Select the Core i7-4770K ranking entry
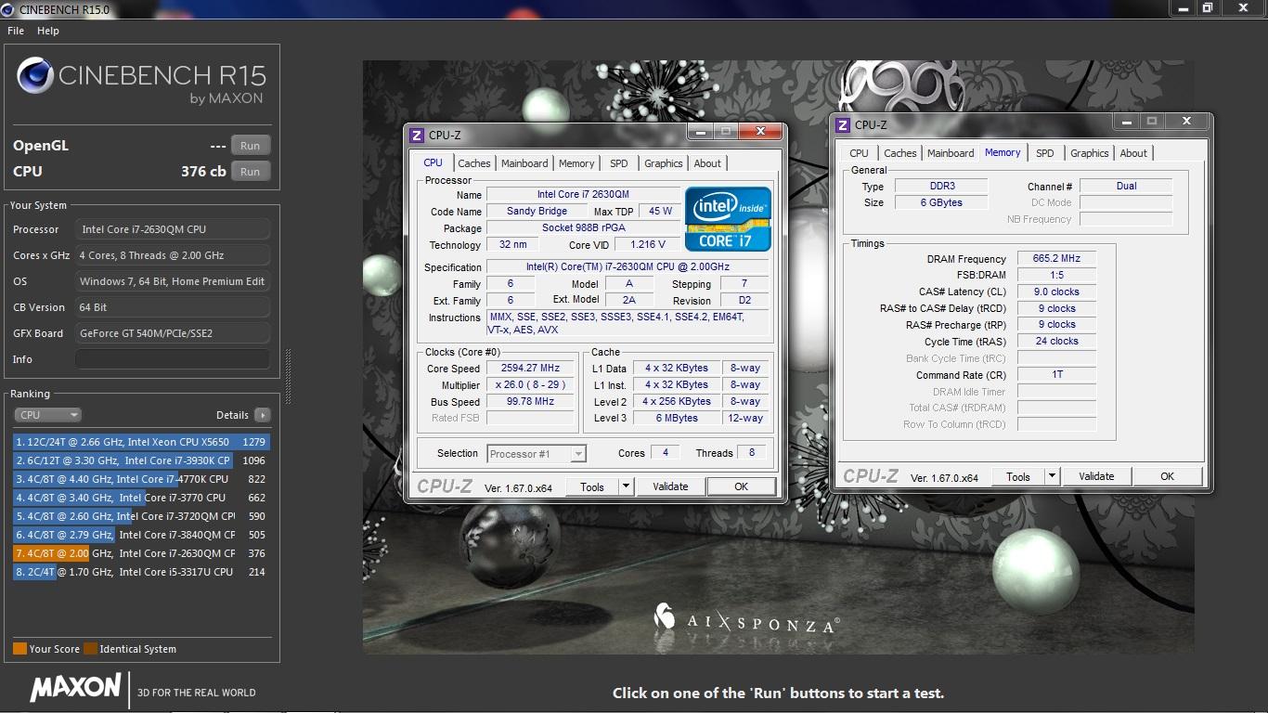Screen dimensions: 1268x713 [141, 479]
